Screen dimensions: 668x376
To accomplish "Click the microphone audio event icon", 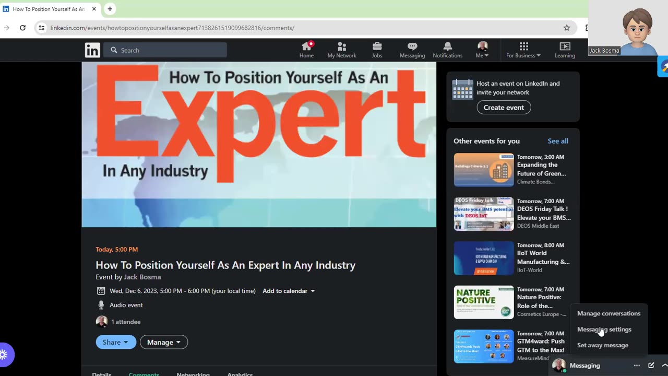I will 101,305.
